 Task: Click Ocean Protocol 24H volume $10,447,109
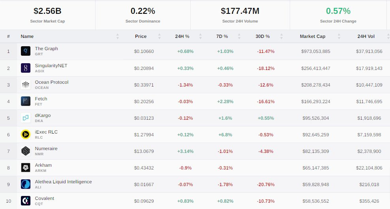(x=369, y=85)
